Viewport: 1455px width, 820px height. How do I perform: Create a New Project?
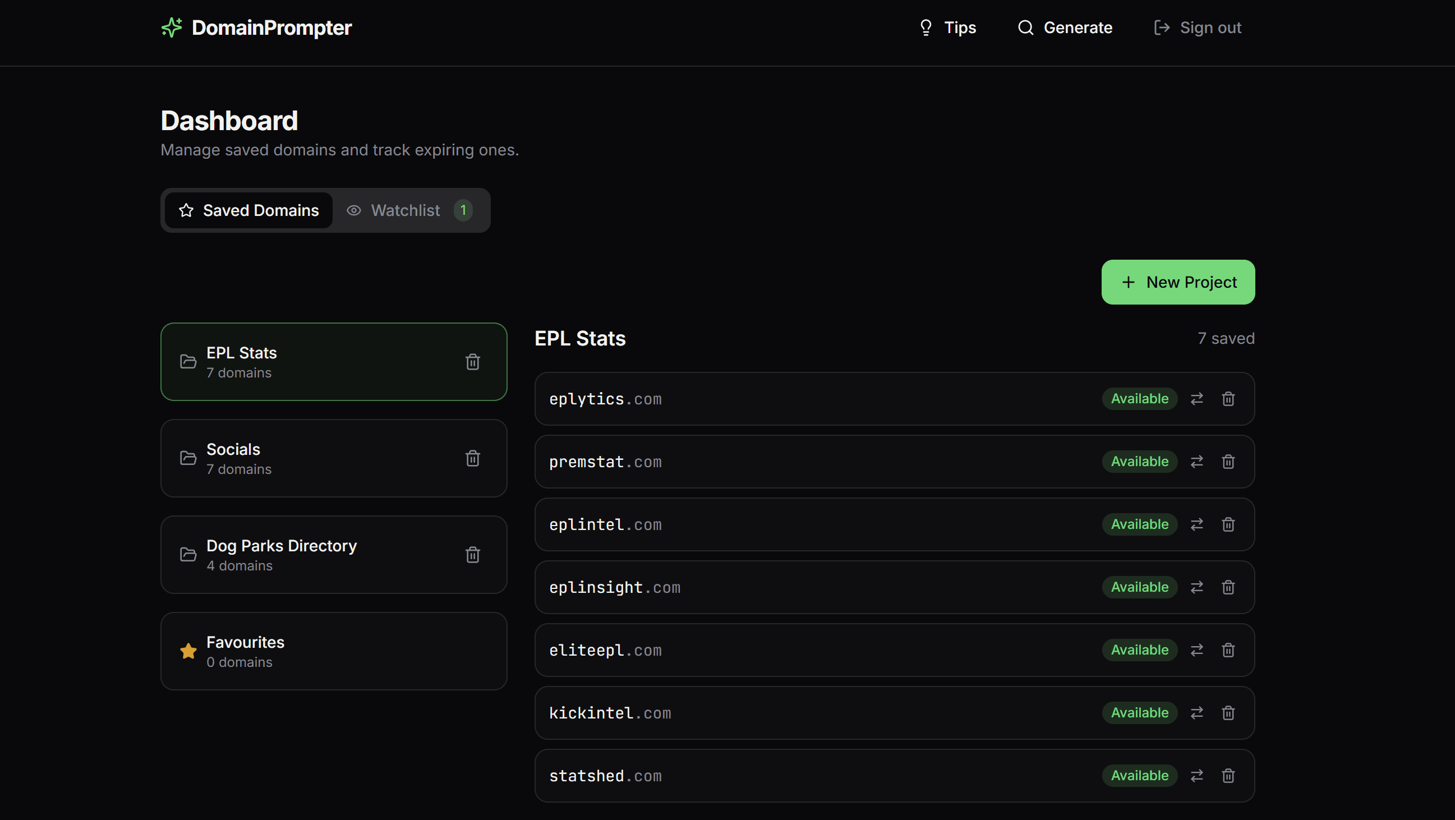point(1178,282)
